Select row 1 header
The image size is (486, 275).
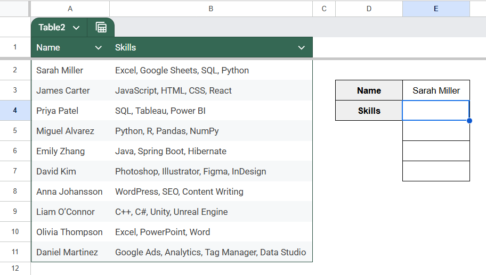click(15, 47)
